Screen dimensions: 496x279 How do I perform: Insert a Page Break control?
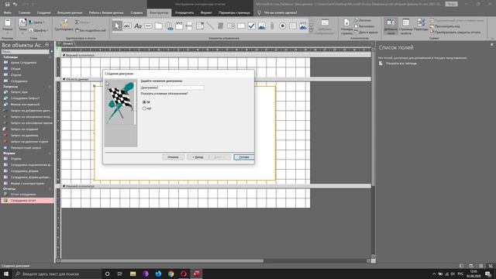189,26
